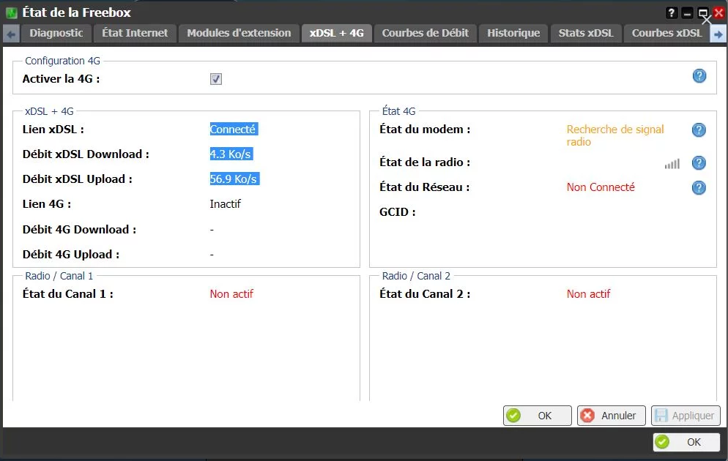Click the 'Débit xDSL Upload :' label

(x=78, y=179)
